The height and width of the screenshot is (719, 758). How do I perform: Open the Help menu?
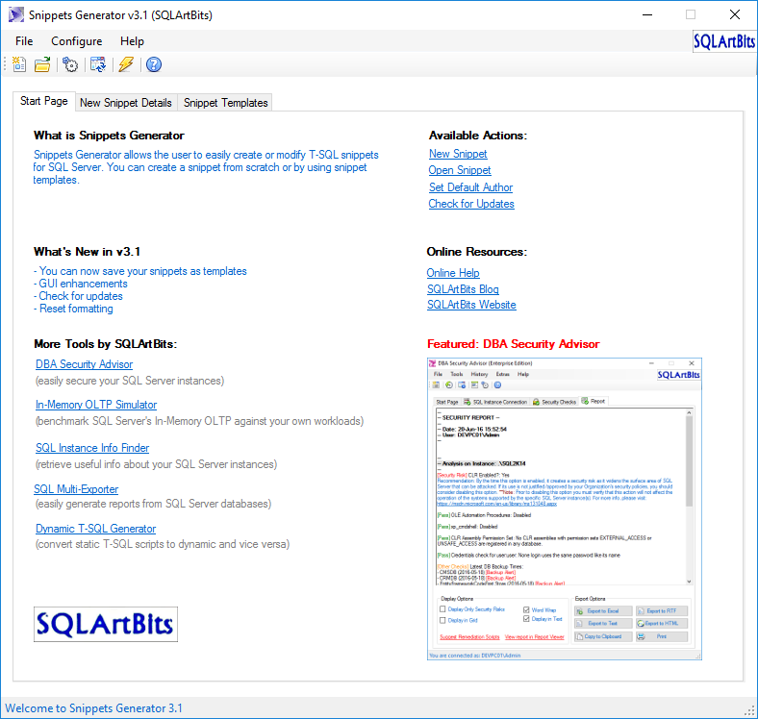pos(132,41)
